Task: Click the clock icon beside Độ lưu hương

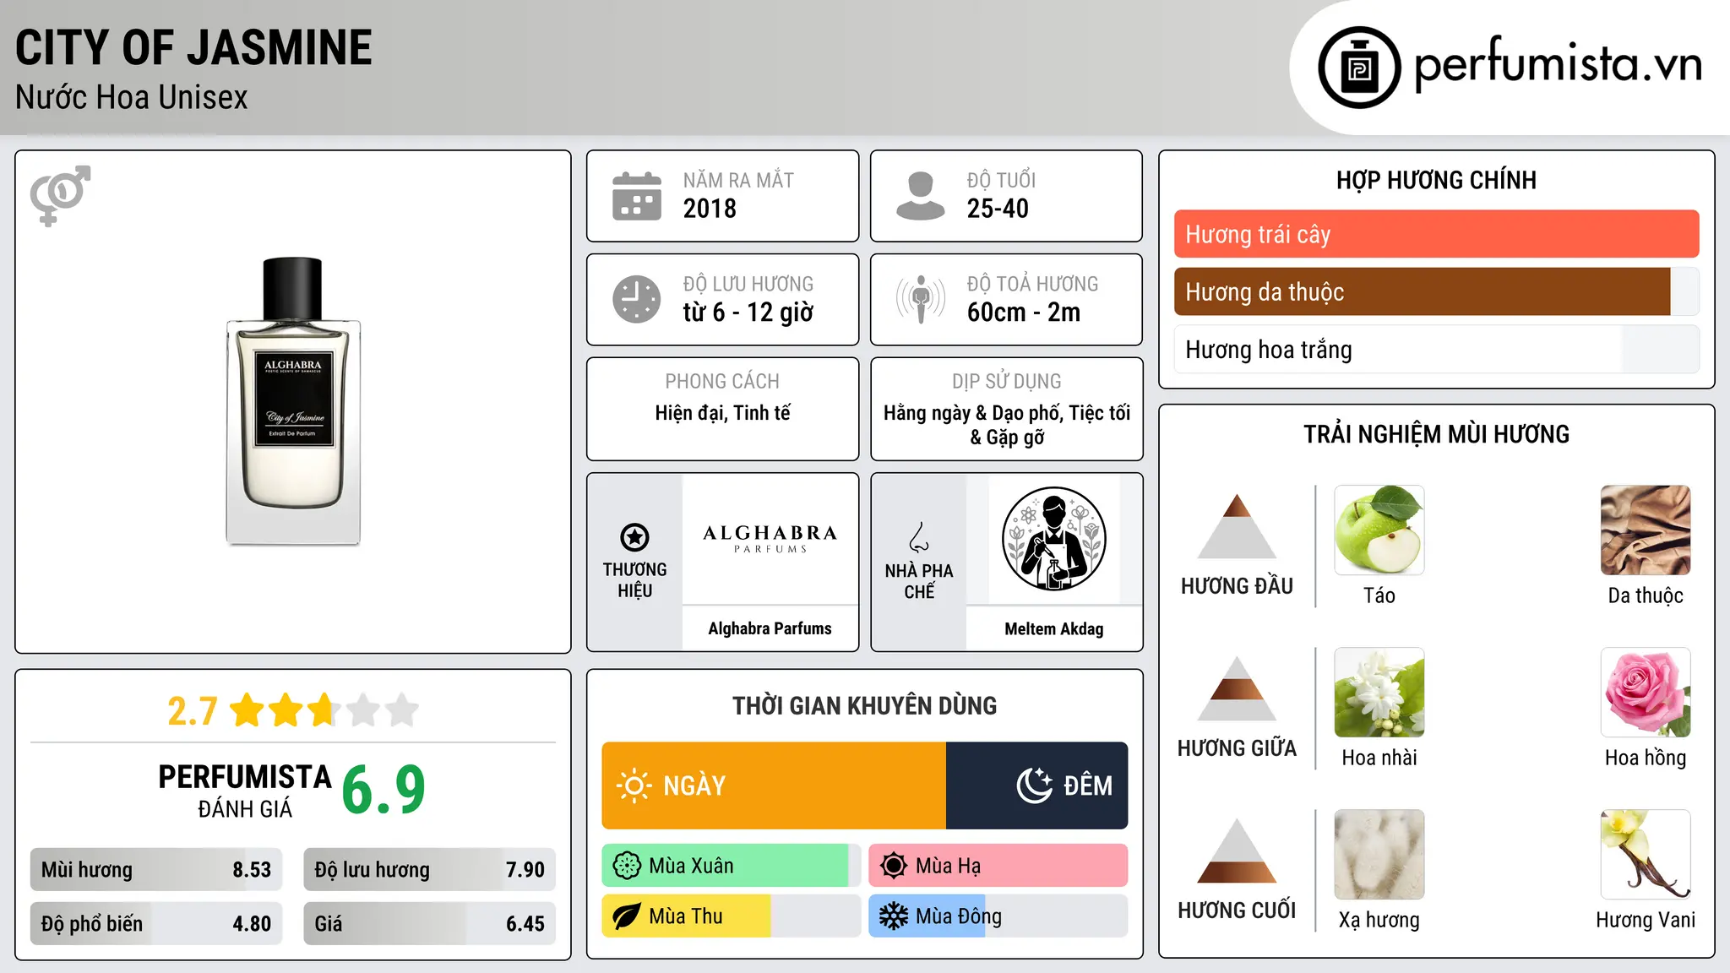Action: [x=637, y=299]
